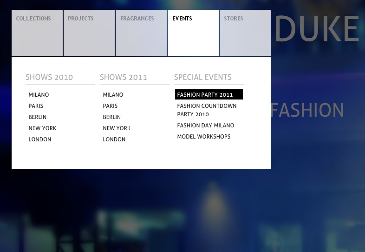Image resolution: width=365 pixels, height=252 pixels.
Task: Go to New York under Shows 2011
Action: 117,128
